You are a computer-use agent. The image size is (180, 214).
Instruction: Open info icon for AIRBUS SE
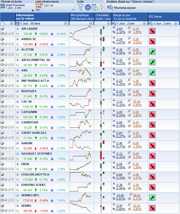tap(17, 39)
